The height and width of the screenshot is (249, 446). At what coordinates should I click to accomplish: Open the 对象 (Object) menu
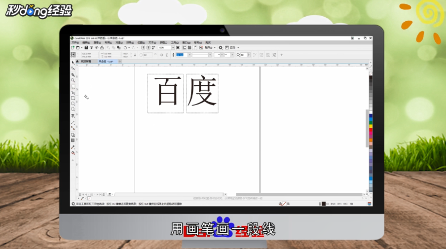click(x=119, y=42)
